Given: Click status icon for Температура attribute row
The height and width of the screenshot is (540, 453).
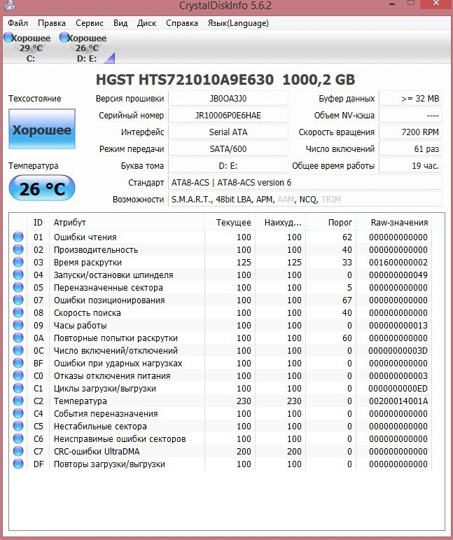Looking at the screenshot, I should tap(18, 401).
